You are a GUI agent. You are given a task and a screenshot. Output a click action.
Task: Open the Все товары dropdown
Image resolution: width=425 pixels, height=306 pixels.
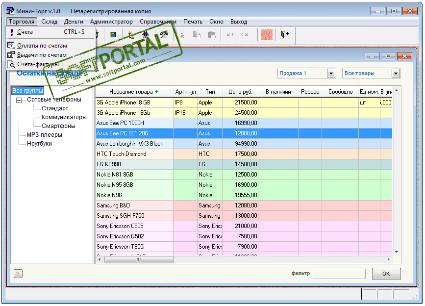click(x=396, y=73)
